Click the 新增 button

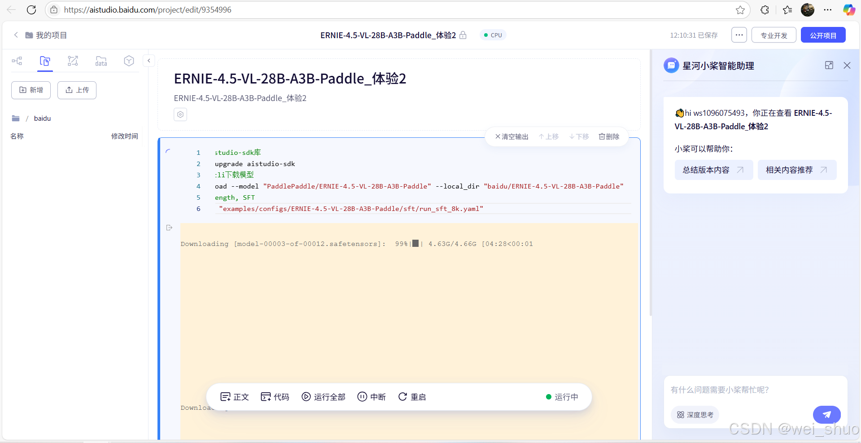click(31, 90)
